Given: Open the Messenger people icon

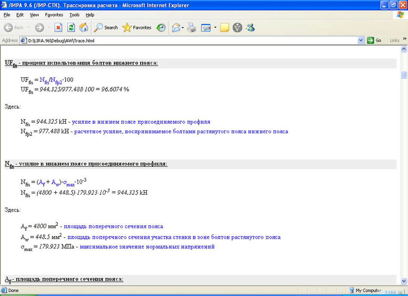Looking at the screenshot, I should point(250,27).
